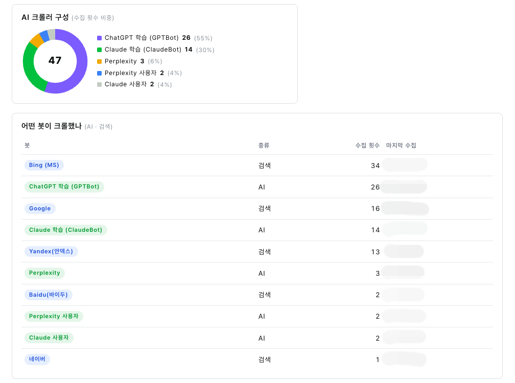Select the Claude 학습 (ClaudeBot) table tag
515x383 pixels.
click(x=66, y=230)
